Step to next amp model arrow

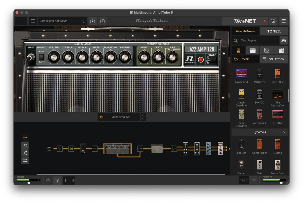[x=143, y=119]
